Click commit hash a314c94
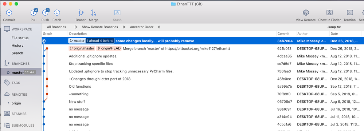364x131 pixels. point(285,117)
